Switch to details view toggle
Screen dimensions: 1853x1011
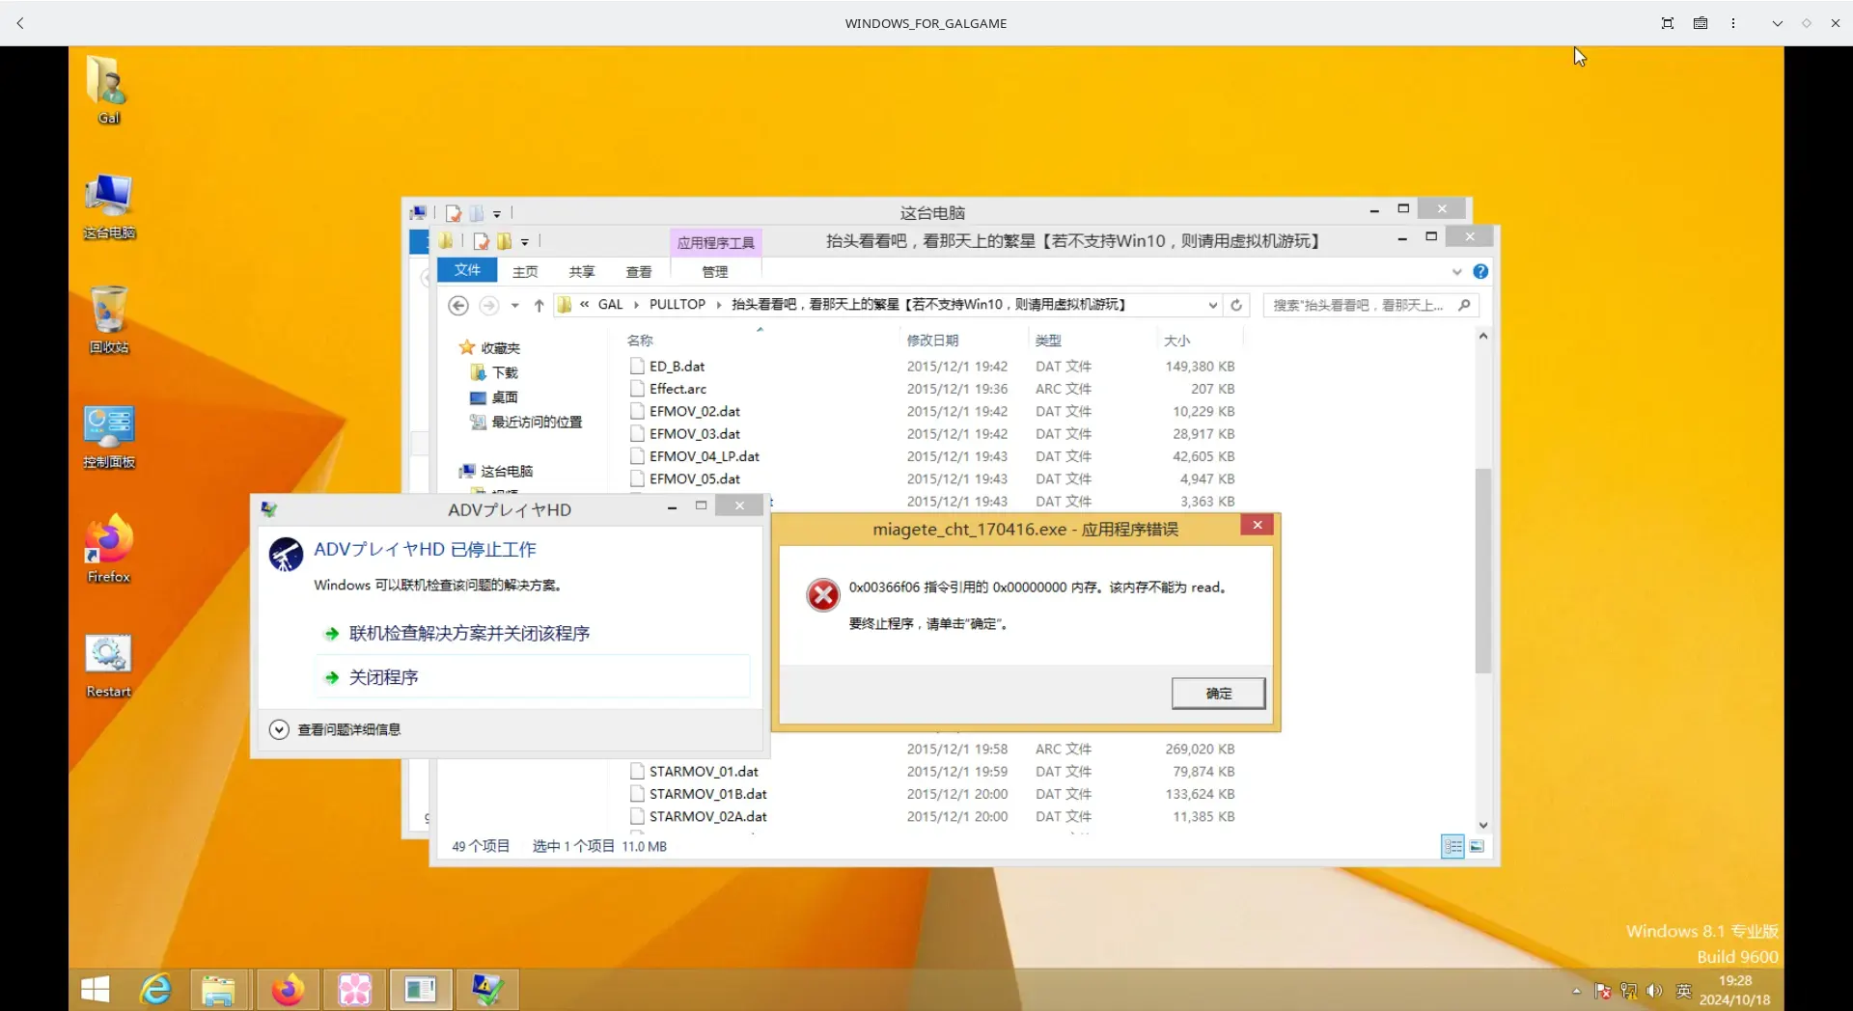point(1452,846)
